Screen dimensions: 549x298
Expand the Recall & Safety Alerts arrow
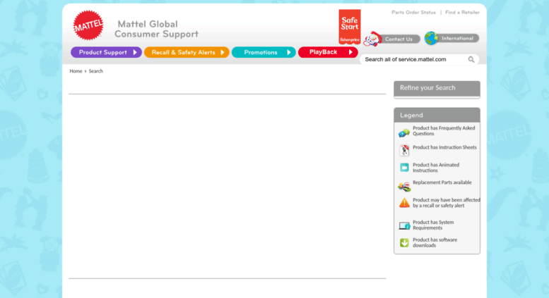(223, 52)
